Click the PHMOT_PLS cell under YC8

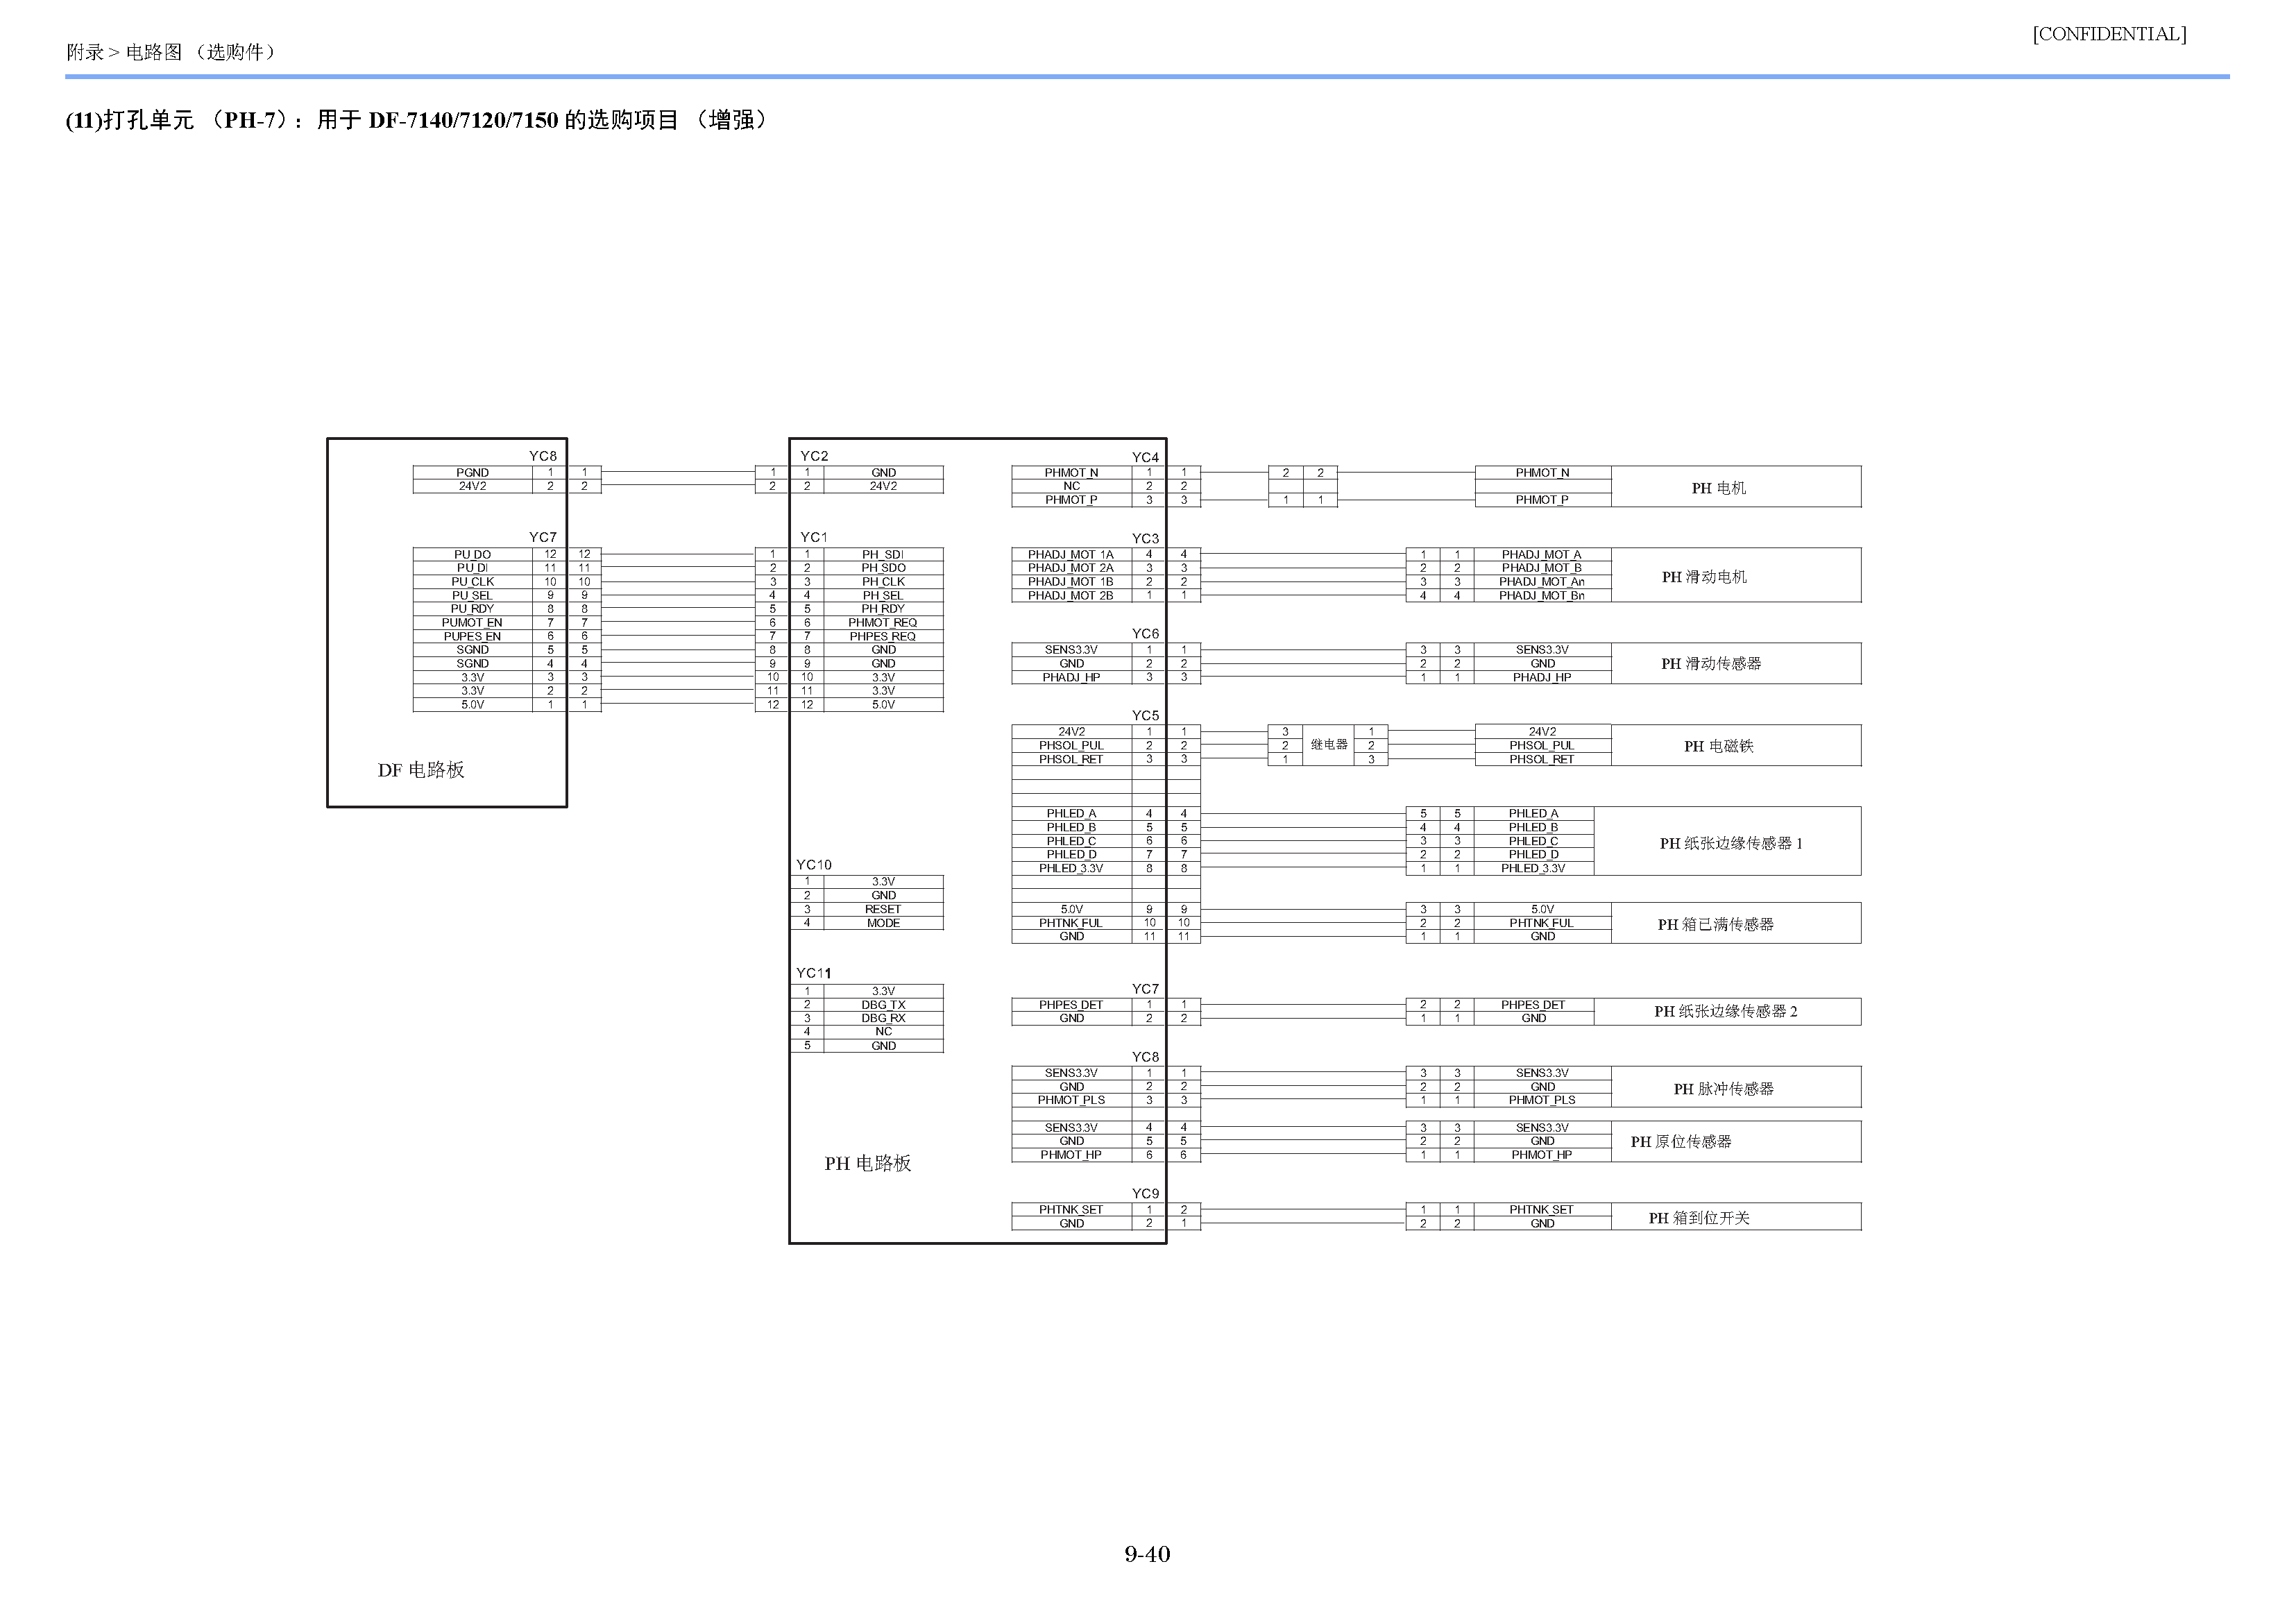(x=1071, y=1100)
